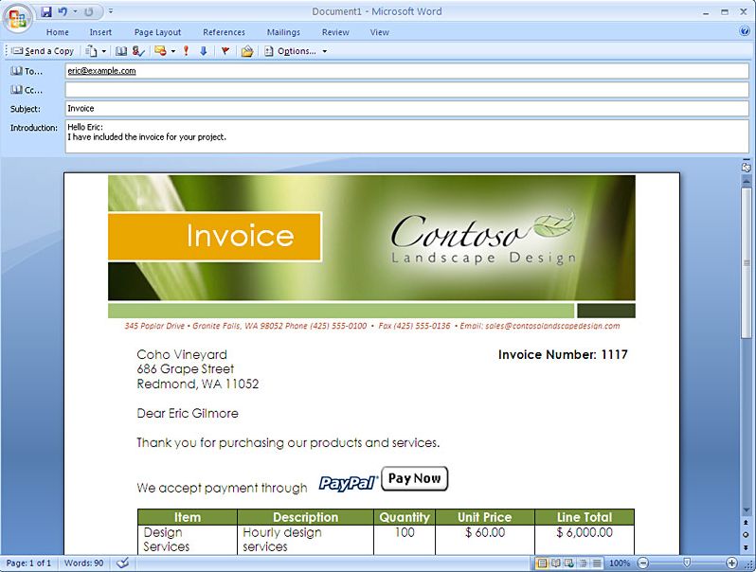Switch to Outline view icon
The image size is (756, 572).
583,563
